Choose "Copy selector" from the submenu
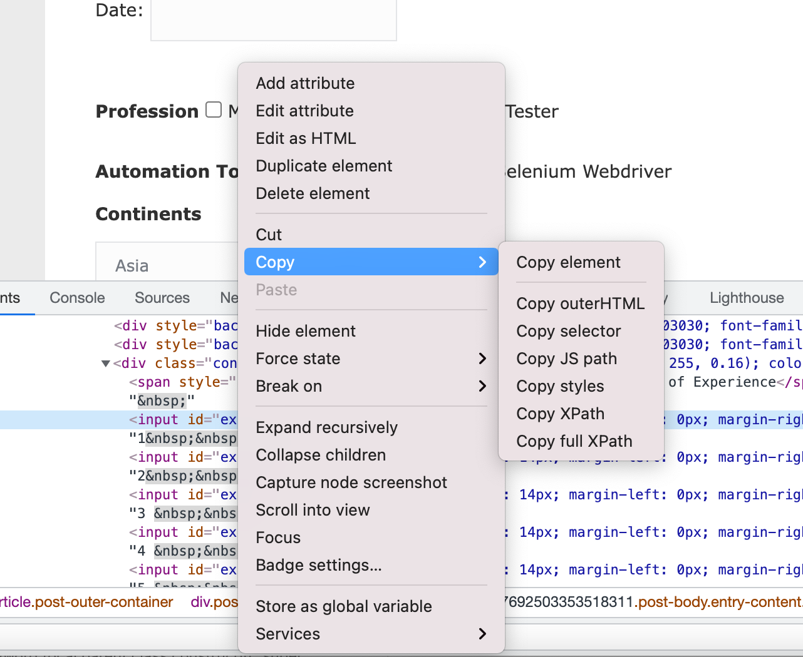Viewport: 803px width, 657px height. (x=568, y=331)
